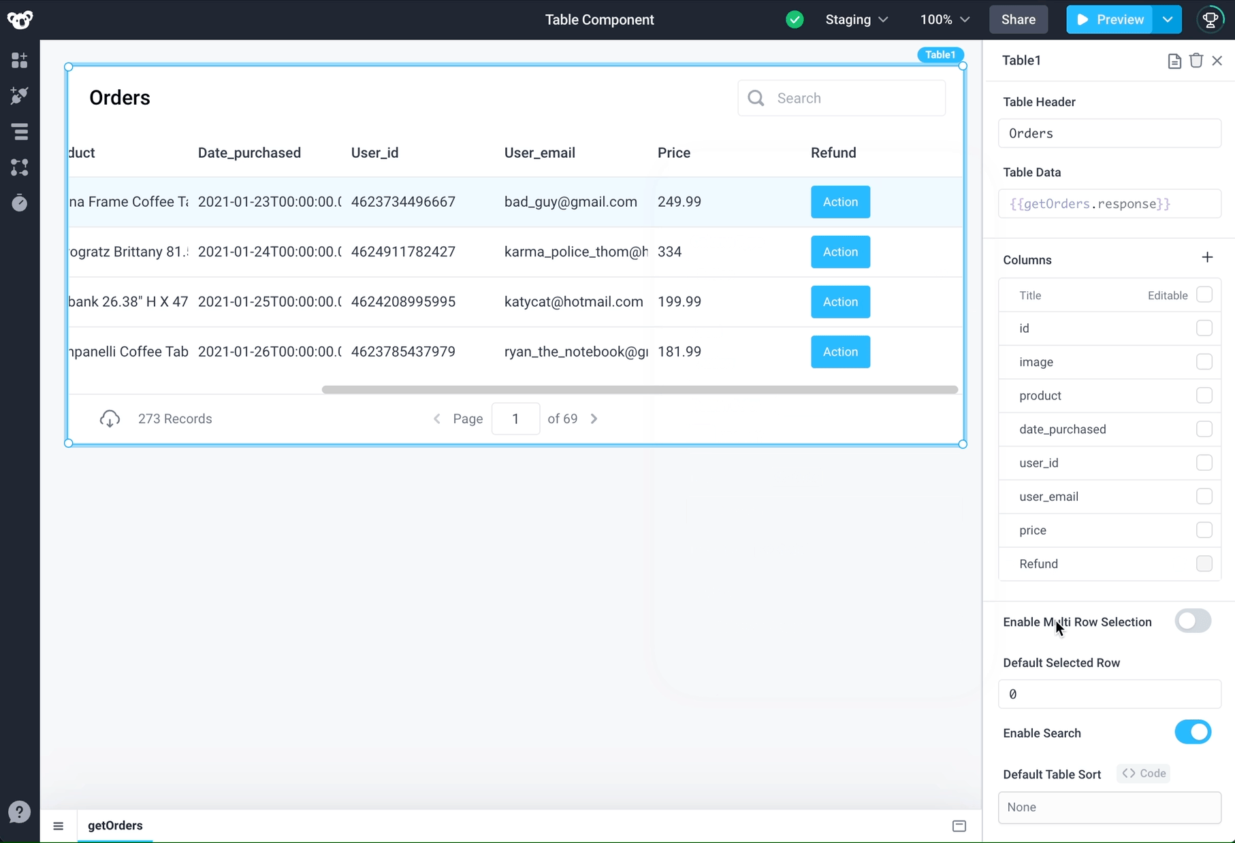Open the Help question mark icon
The image size is (1235, 843).
(x=19, y=812)
